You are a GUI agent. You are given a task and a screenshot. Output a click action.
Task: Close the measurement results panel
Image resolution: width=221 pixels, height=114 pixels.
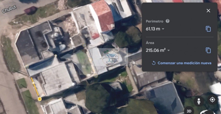click(208, 11)
